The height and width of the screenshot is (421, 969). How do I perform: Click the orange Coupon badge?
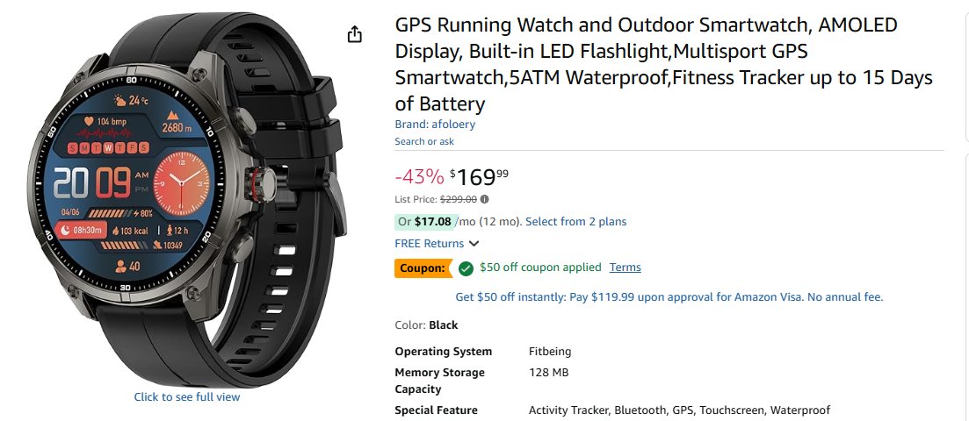tap(422, 268)
